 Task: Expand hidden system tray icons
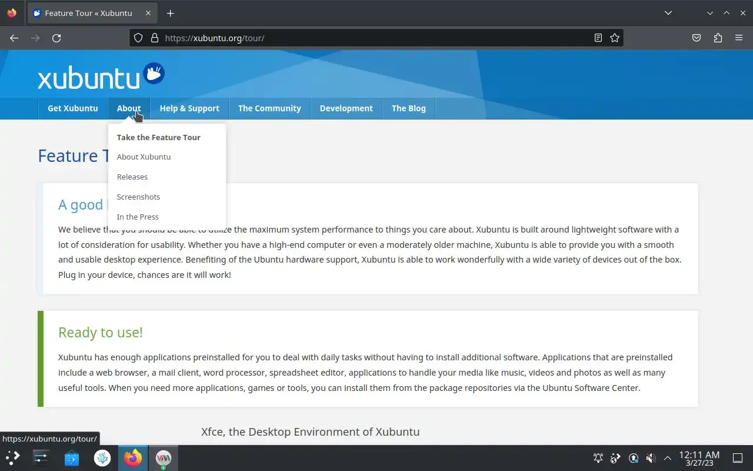[x=668, y=457]
